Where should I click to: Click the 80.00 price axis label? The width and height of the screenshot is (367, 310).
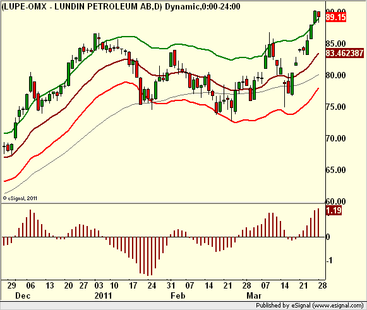(x=335, y=75)
